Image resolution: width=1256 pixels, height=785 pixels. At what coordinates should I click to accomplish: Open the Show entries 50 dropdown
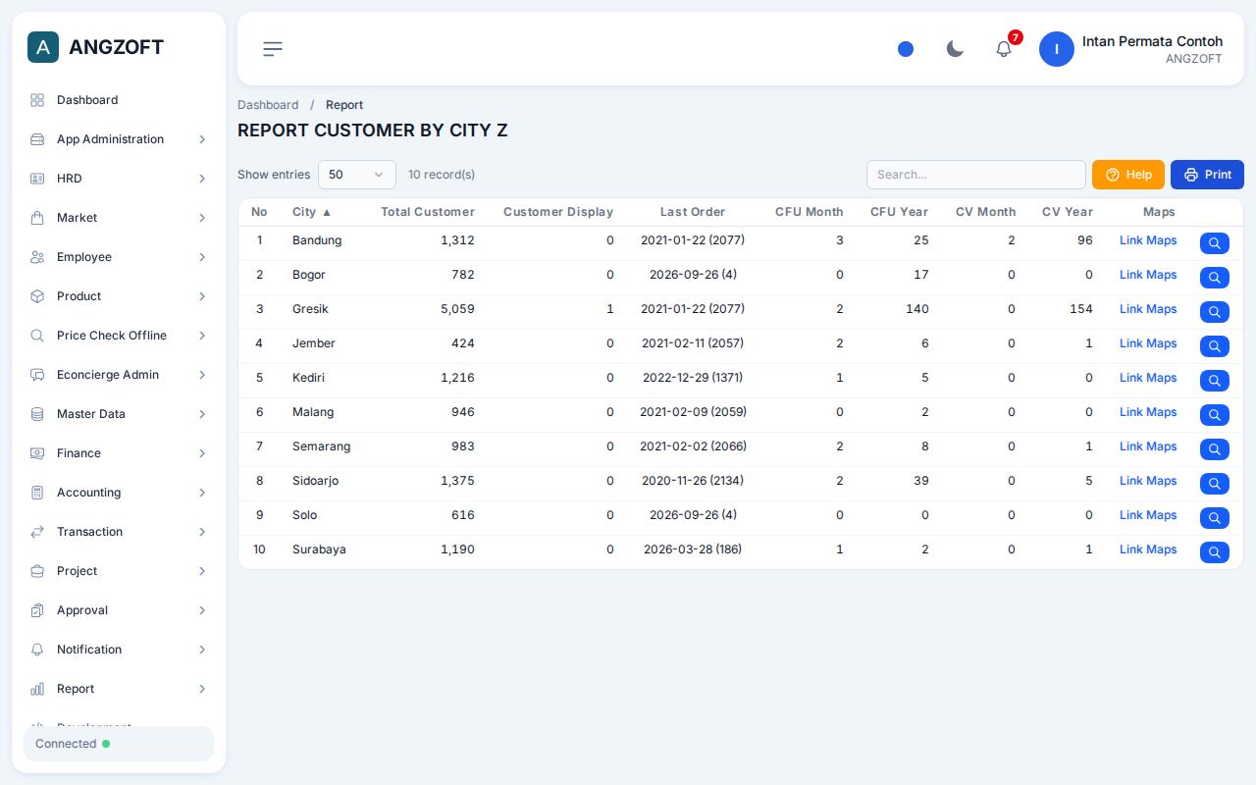pyautogui.click(x=357, y=175)
